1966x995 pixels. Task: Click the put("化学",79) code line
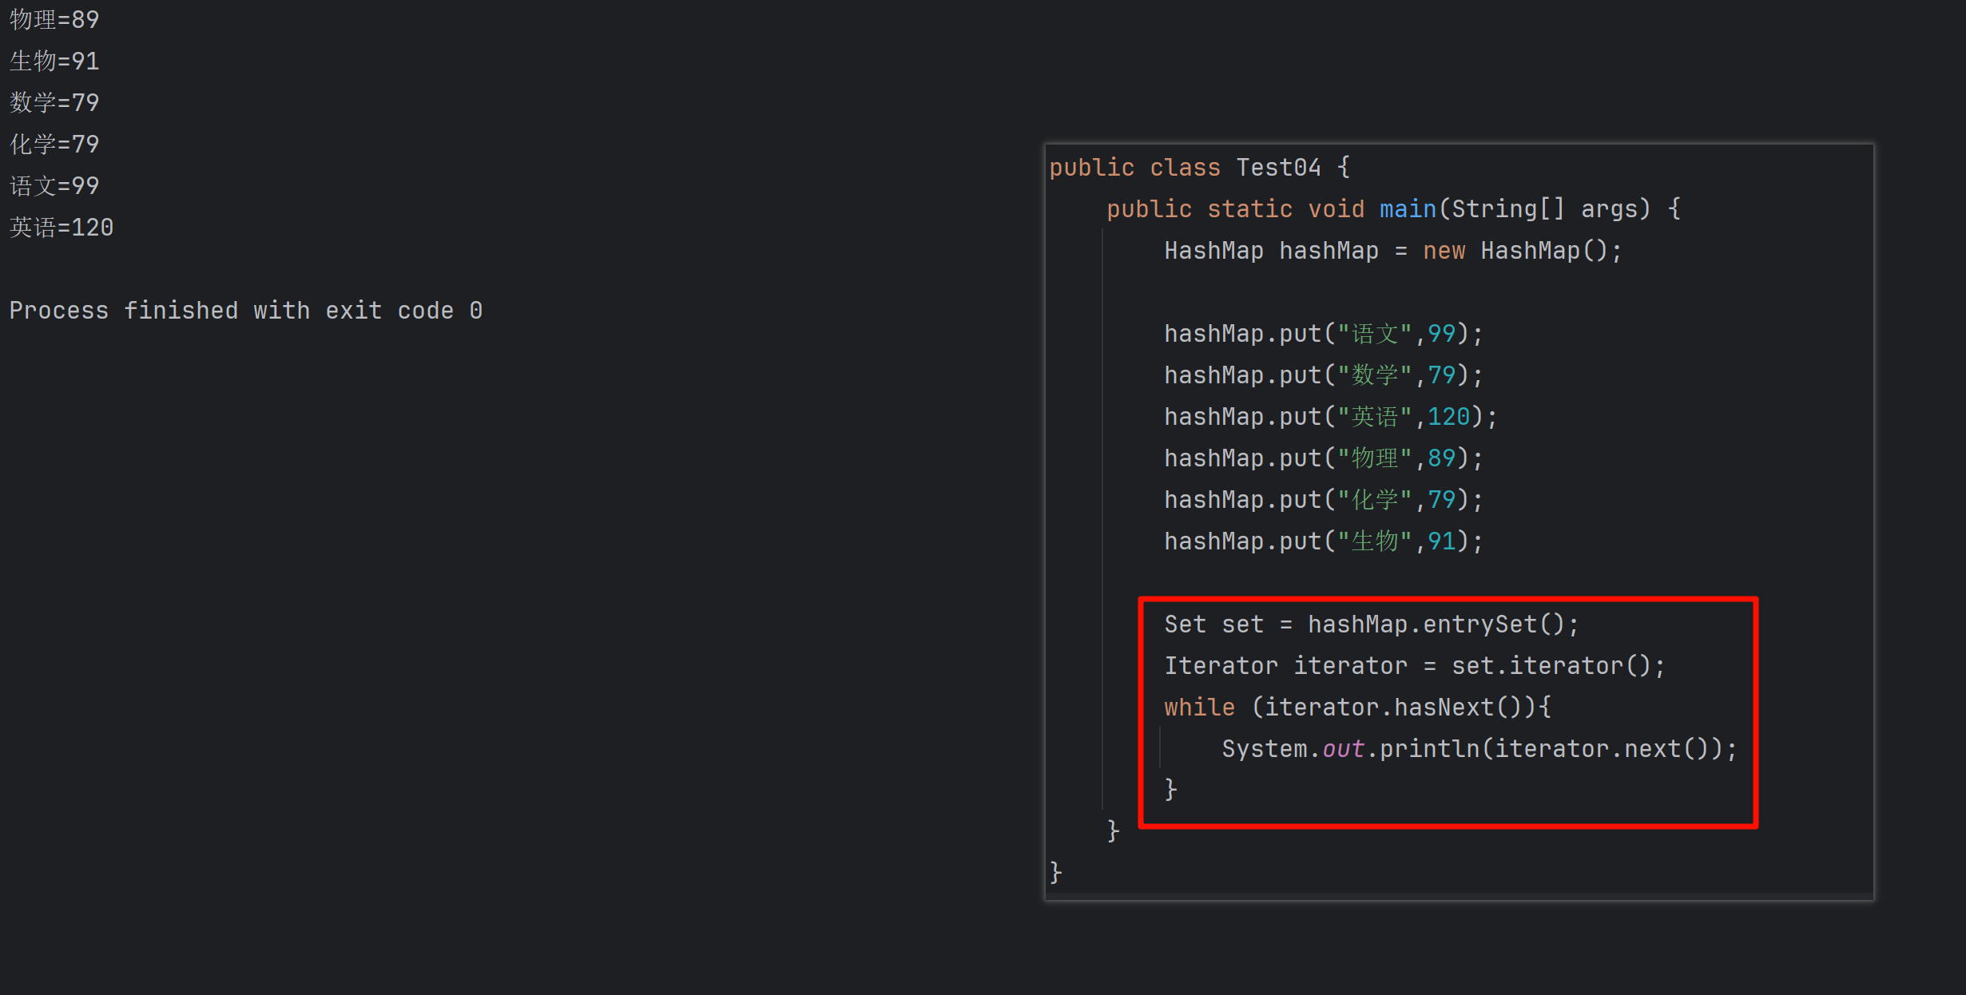pyautogui.click(x=1323, y=500)
